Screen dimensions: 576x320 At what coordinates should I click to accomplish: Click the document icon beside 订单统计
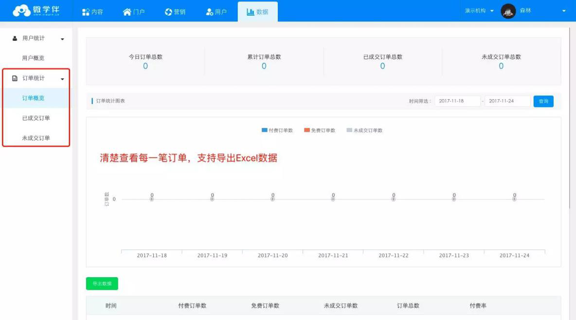[15, 78]
